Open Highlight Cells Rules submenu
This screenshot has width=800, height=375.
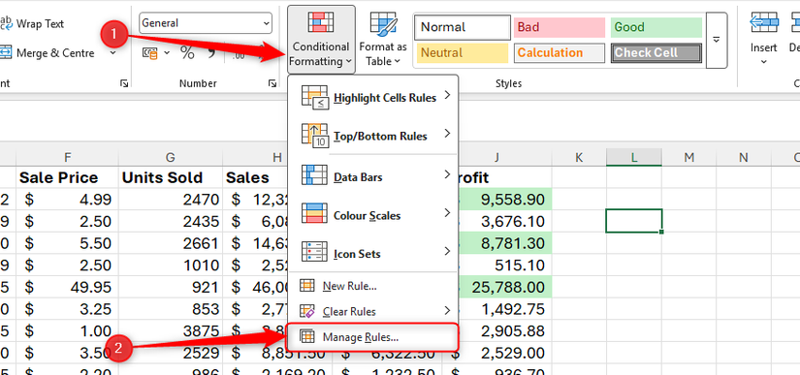click(373, 97)
